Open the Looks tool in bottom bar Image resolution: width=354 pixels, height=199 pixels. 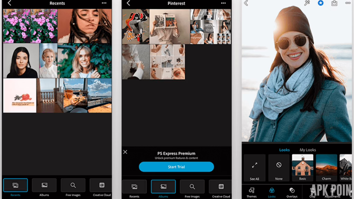tap(272, 192)
